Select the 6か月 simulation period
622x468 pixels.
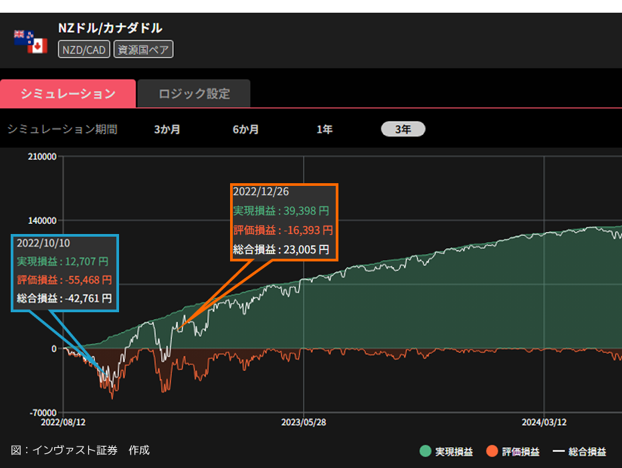(x=245, y=129)
